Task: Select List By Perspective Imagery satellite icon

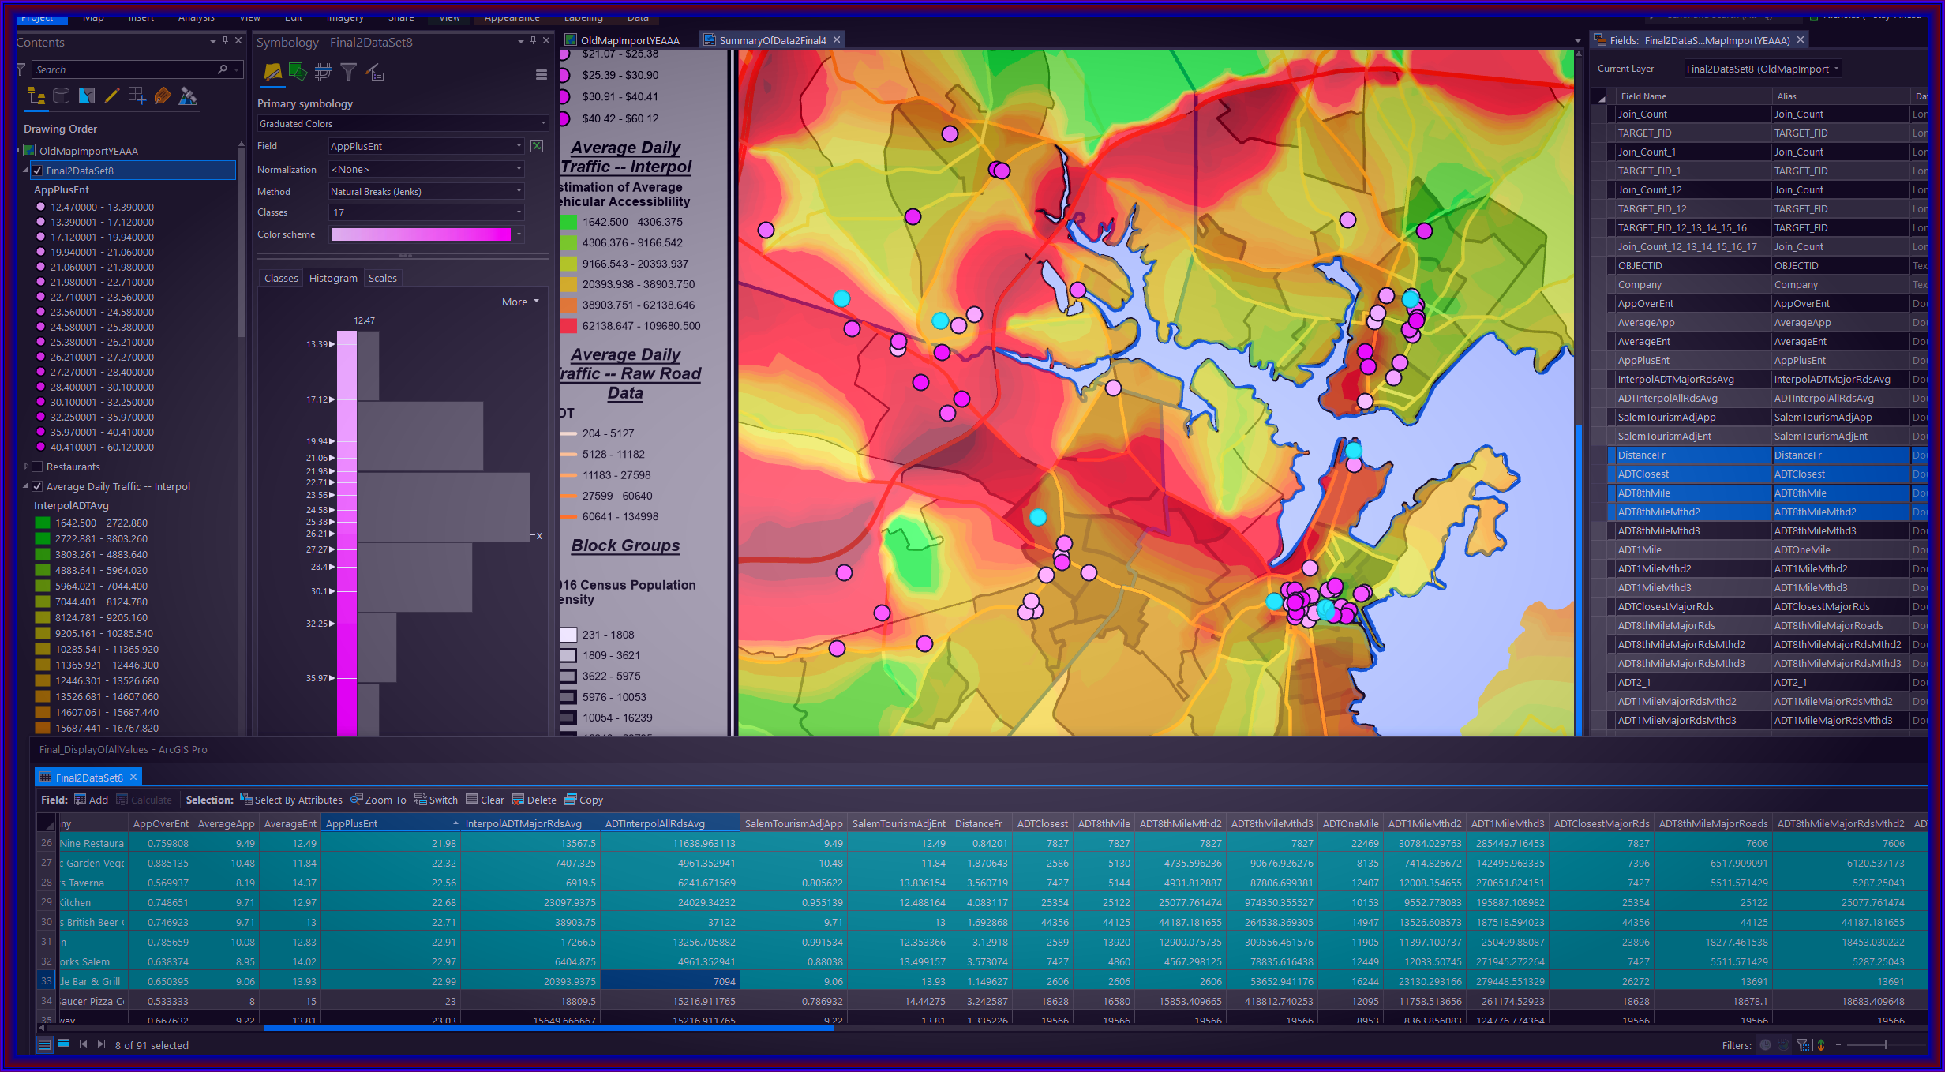Action: pyautogui.click(x=188, y=96)
